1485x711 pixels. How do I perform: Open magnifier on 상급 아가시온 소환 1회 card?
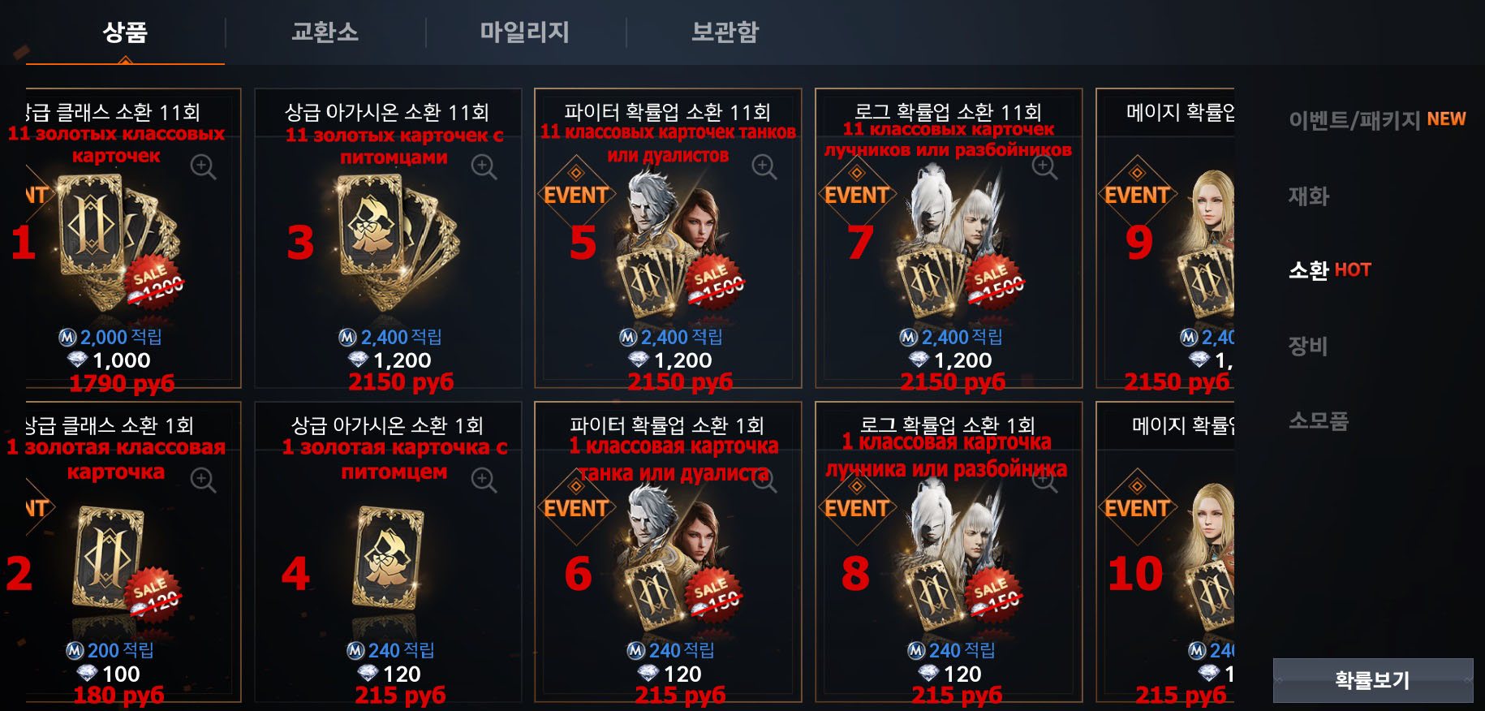tap(484, 480)
